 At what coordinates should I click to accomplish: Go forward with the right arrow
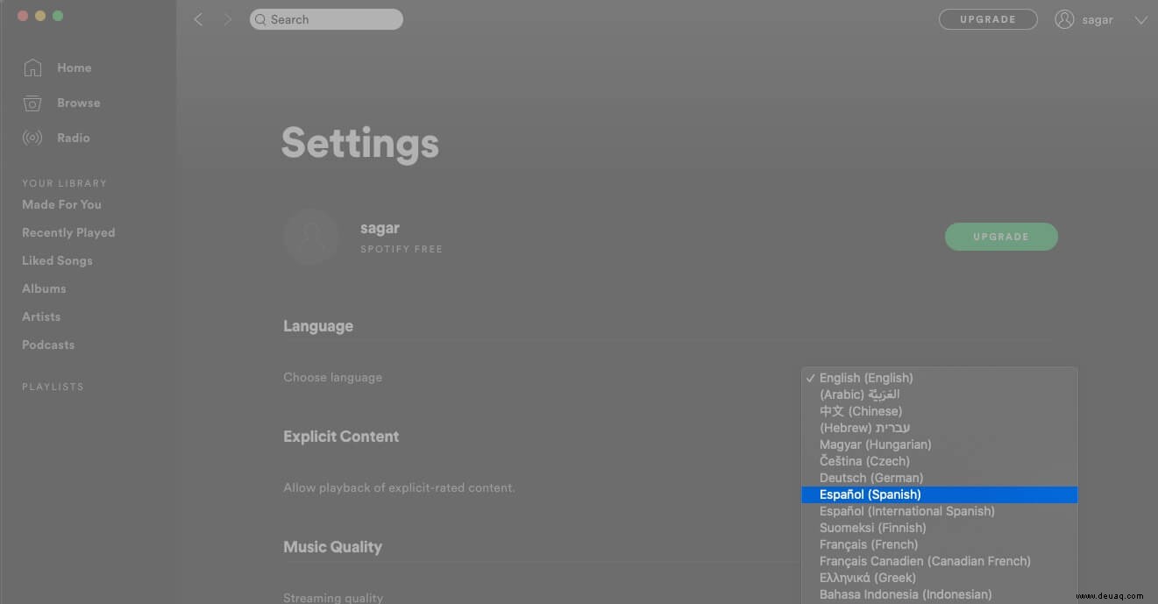228,19
